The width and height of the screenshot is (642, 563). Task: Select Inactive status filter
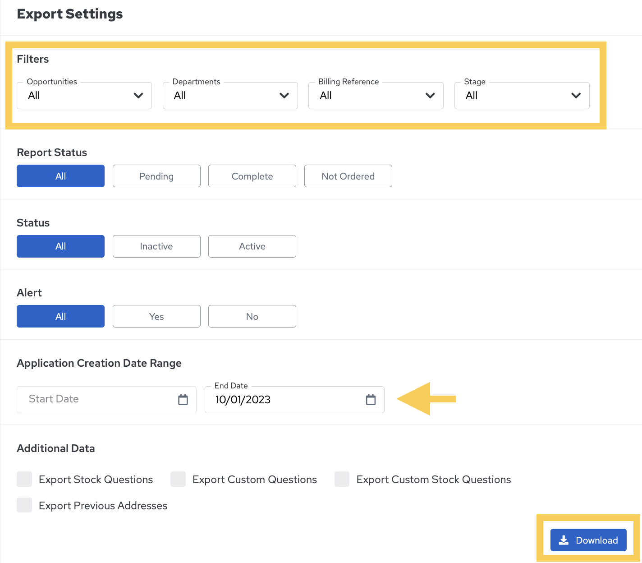tap(156, 246)
